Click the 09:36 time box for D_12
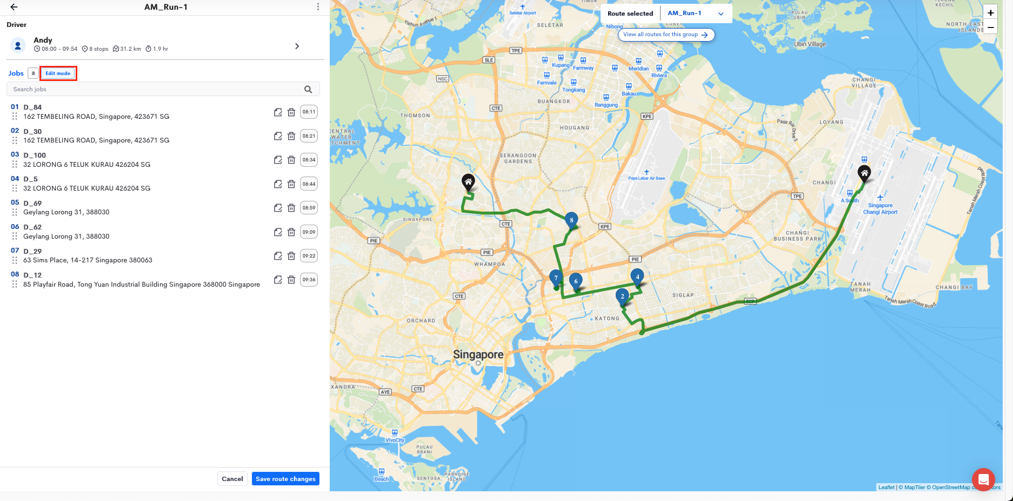Image resolution: width=1013 pixels, height=501 pixels. (309, 280)
